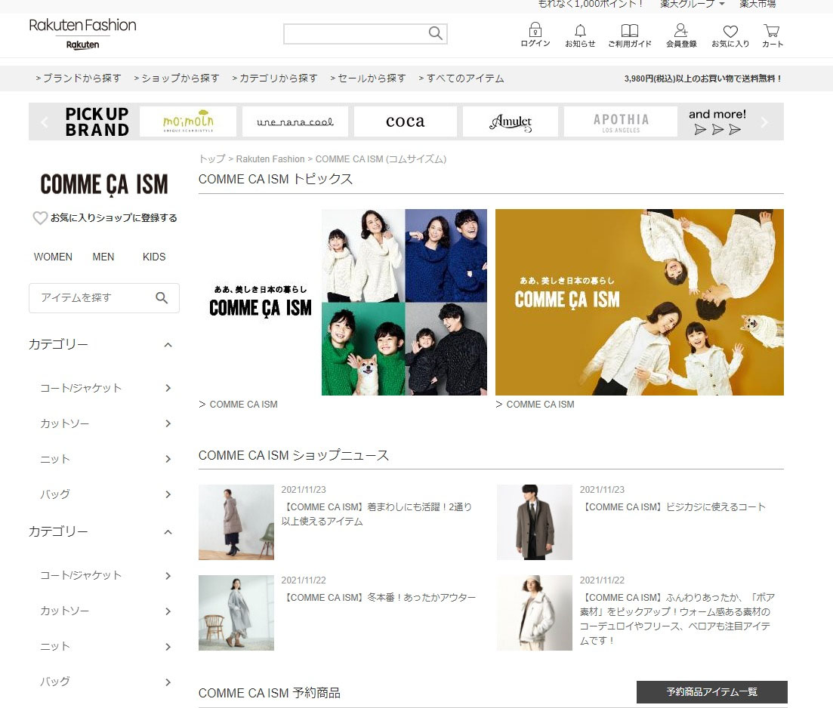Open notifications bell icon

tap(580, 30)
